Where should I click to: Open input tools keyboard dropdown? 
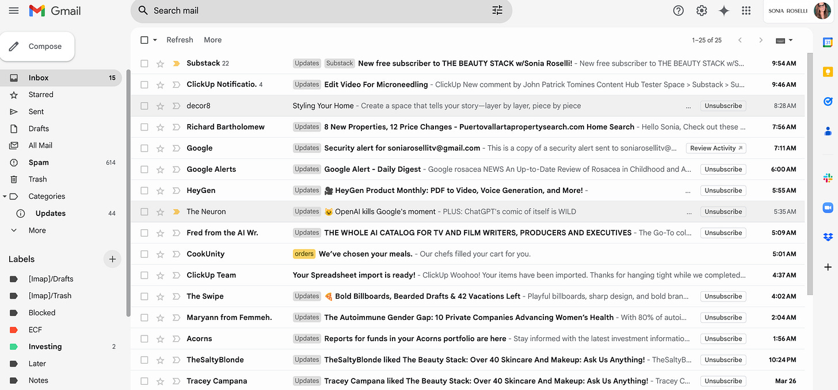784,40
